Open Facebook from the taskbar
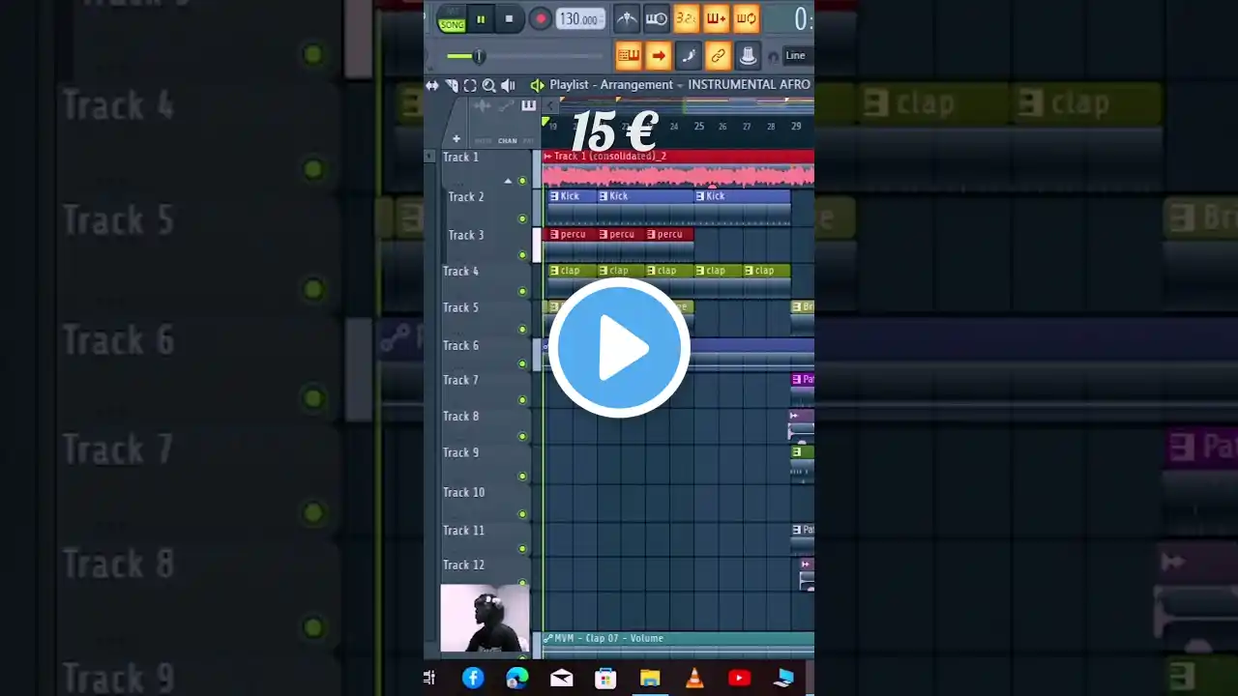This screenshot has height=696, width=1238. 473,678
